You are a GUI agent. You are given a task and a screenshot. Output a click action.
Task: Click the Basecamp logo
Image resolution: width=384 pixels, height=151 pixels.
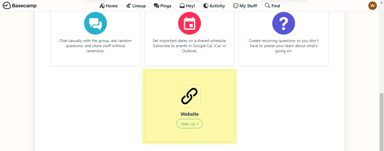tap(19, 6)
